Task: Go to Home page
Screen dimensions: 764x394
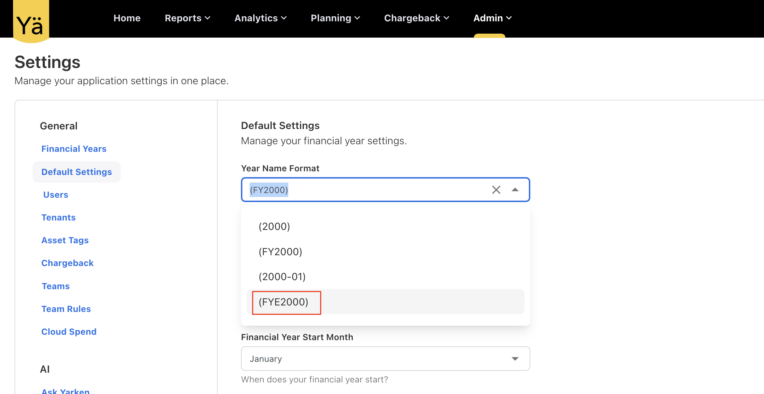Action: (x=127, y=18)
